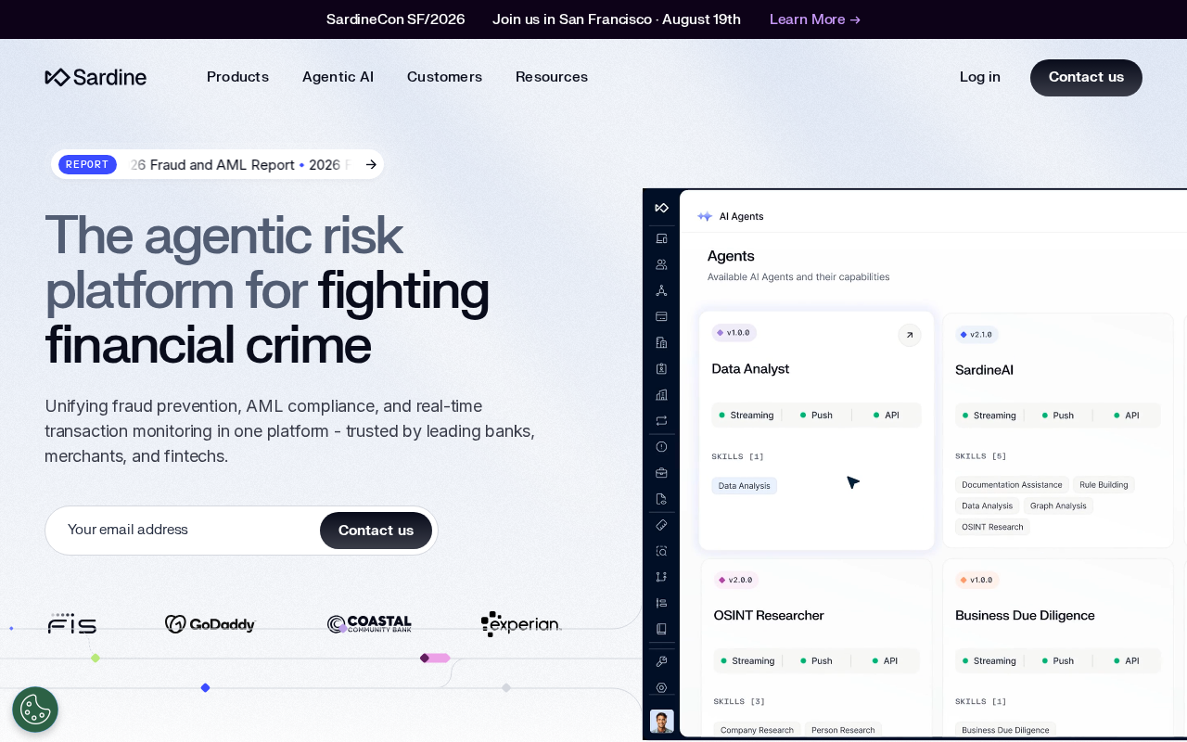1187x742 pixels.
Task: Click the Coastal Community Bank logo
Action: [369, 624]
